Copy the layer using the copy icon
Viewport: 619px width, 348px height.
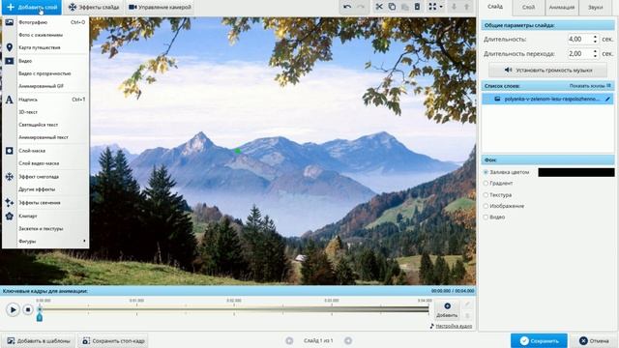[x=392, y=7]
